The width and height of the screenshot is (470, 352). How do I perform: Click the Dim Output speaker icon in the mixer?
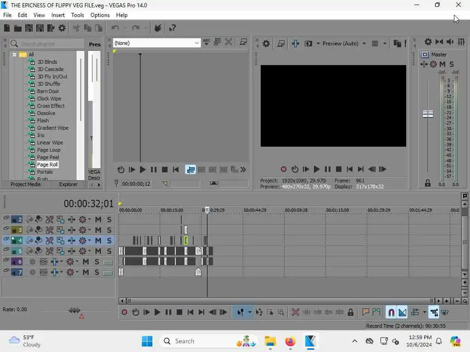(x=450, y=42)
